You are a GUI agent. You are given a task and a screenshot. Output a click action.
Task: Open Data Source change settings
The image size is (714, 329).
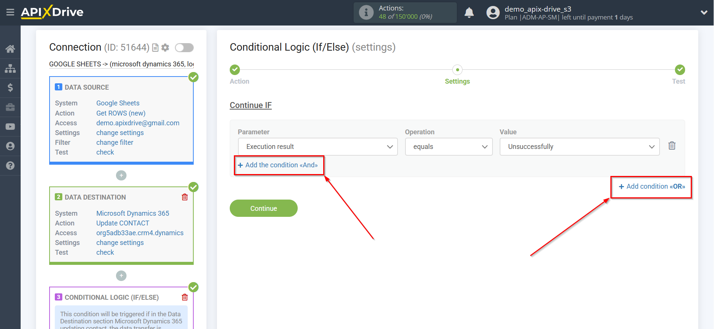coord(120,132)
